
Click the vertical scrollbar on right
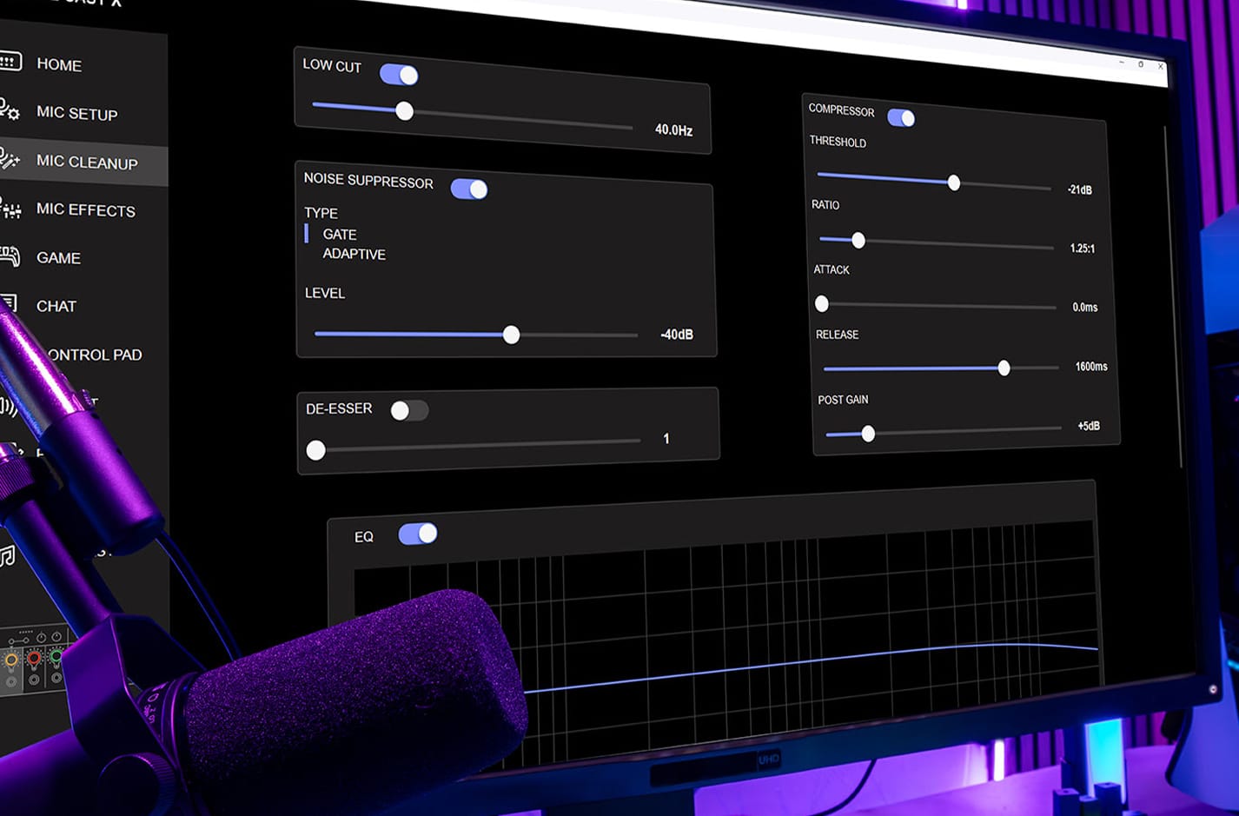[1173, 295]
